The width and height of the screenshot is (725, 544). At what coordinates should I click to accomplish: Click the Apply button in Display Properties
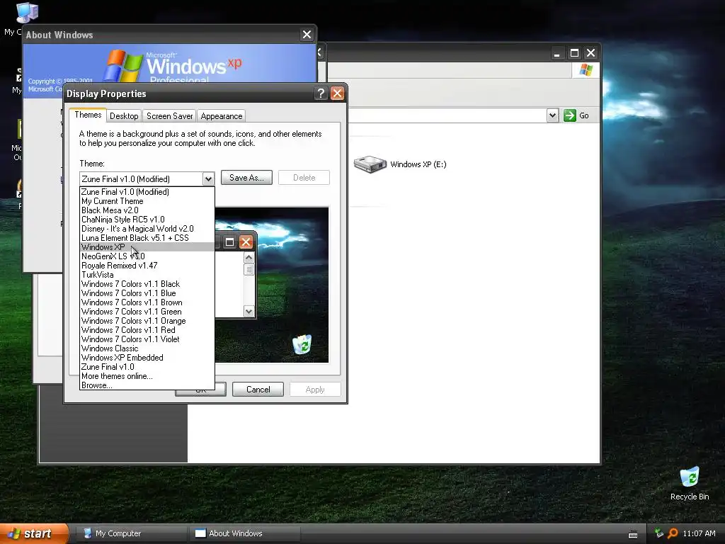[x=315, y=390]
